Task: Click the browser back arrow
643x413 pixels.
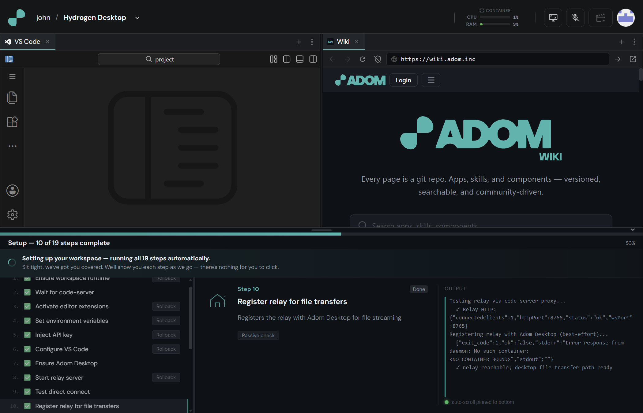Action: pos(333,59)
